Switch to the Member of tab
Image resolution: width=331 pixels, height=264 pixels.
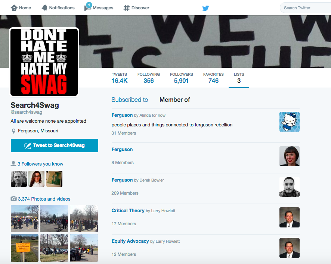[x=174, y=100]
